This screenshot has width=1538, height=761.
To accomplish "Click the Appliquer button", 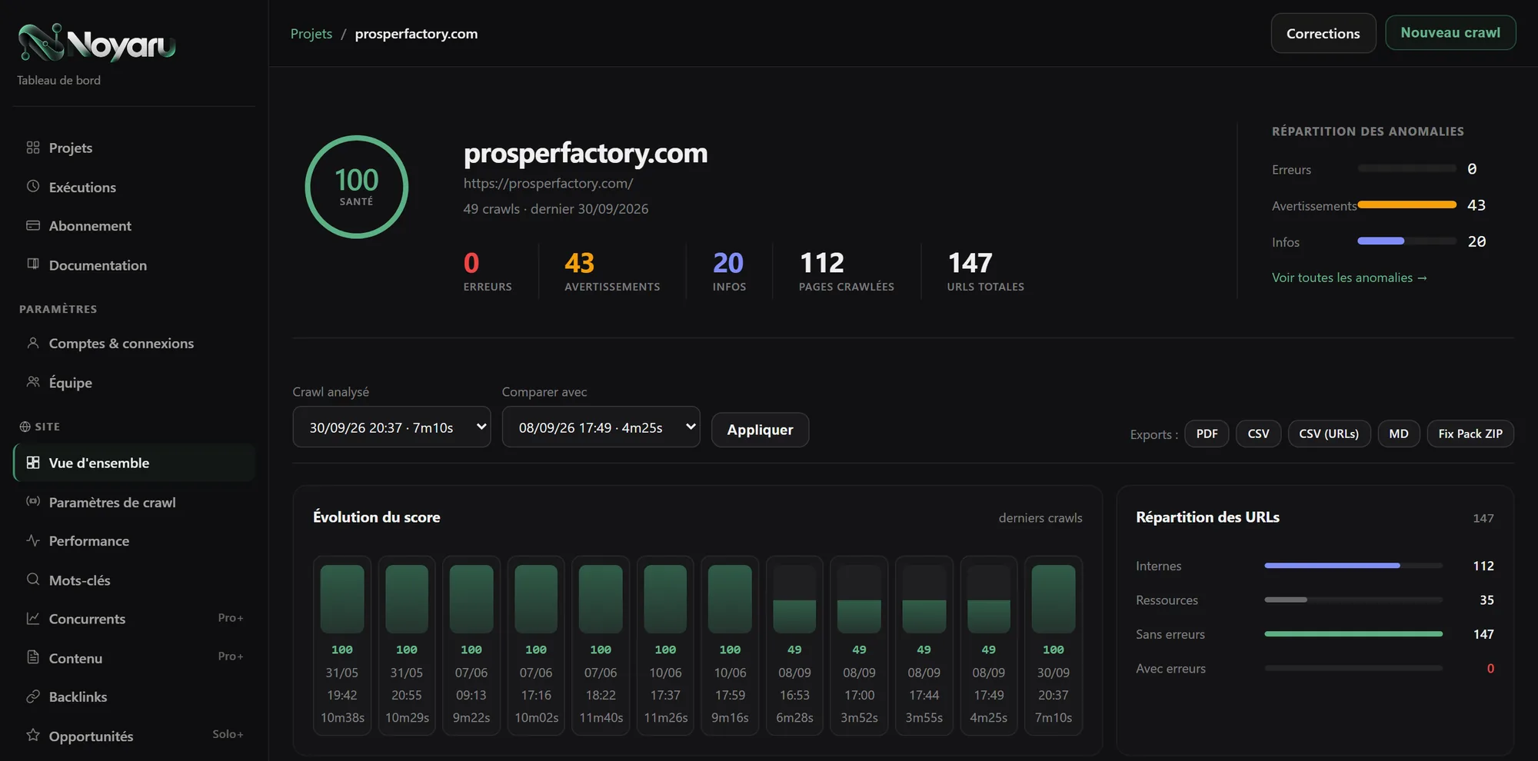I will pos(760,430).
